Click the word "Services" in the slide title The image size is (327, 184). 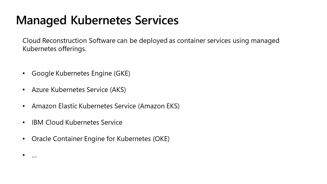point(157,20)
